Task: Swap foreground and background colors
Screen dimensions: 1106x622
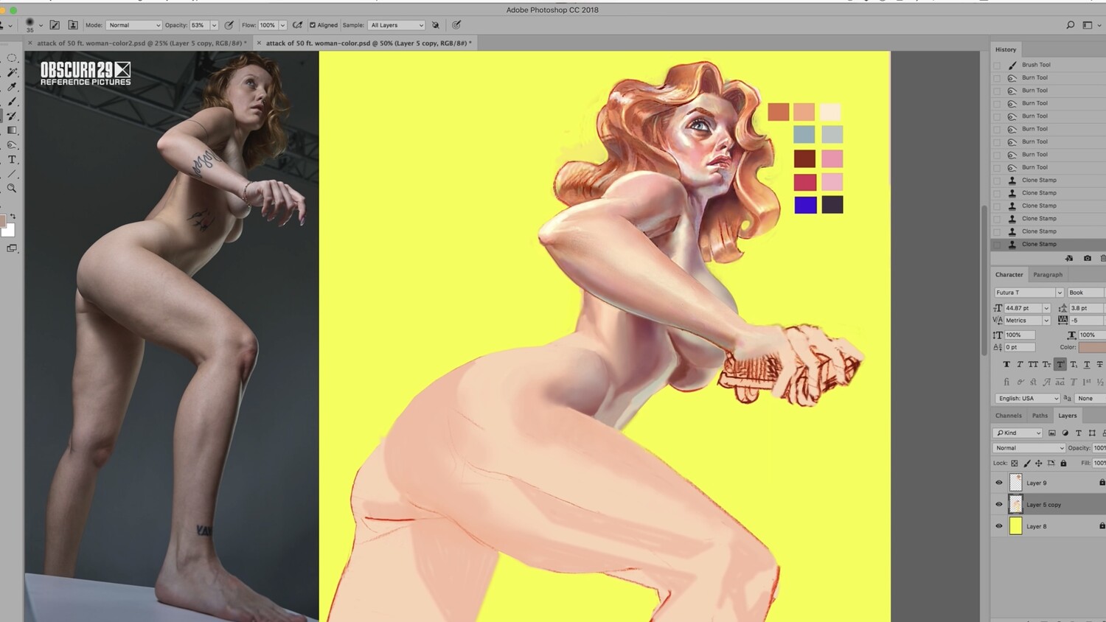Action: 13,217
